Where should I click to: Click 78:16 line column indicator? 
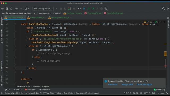pos(135,93)
